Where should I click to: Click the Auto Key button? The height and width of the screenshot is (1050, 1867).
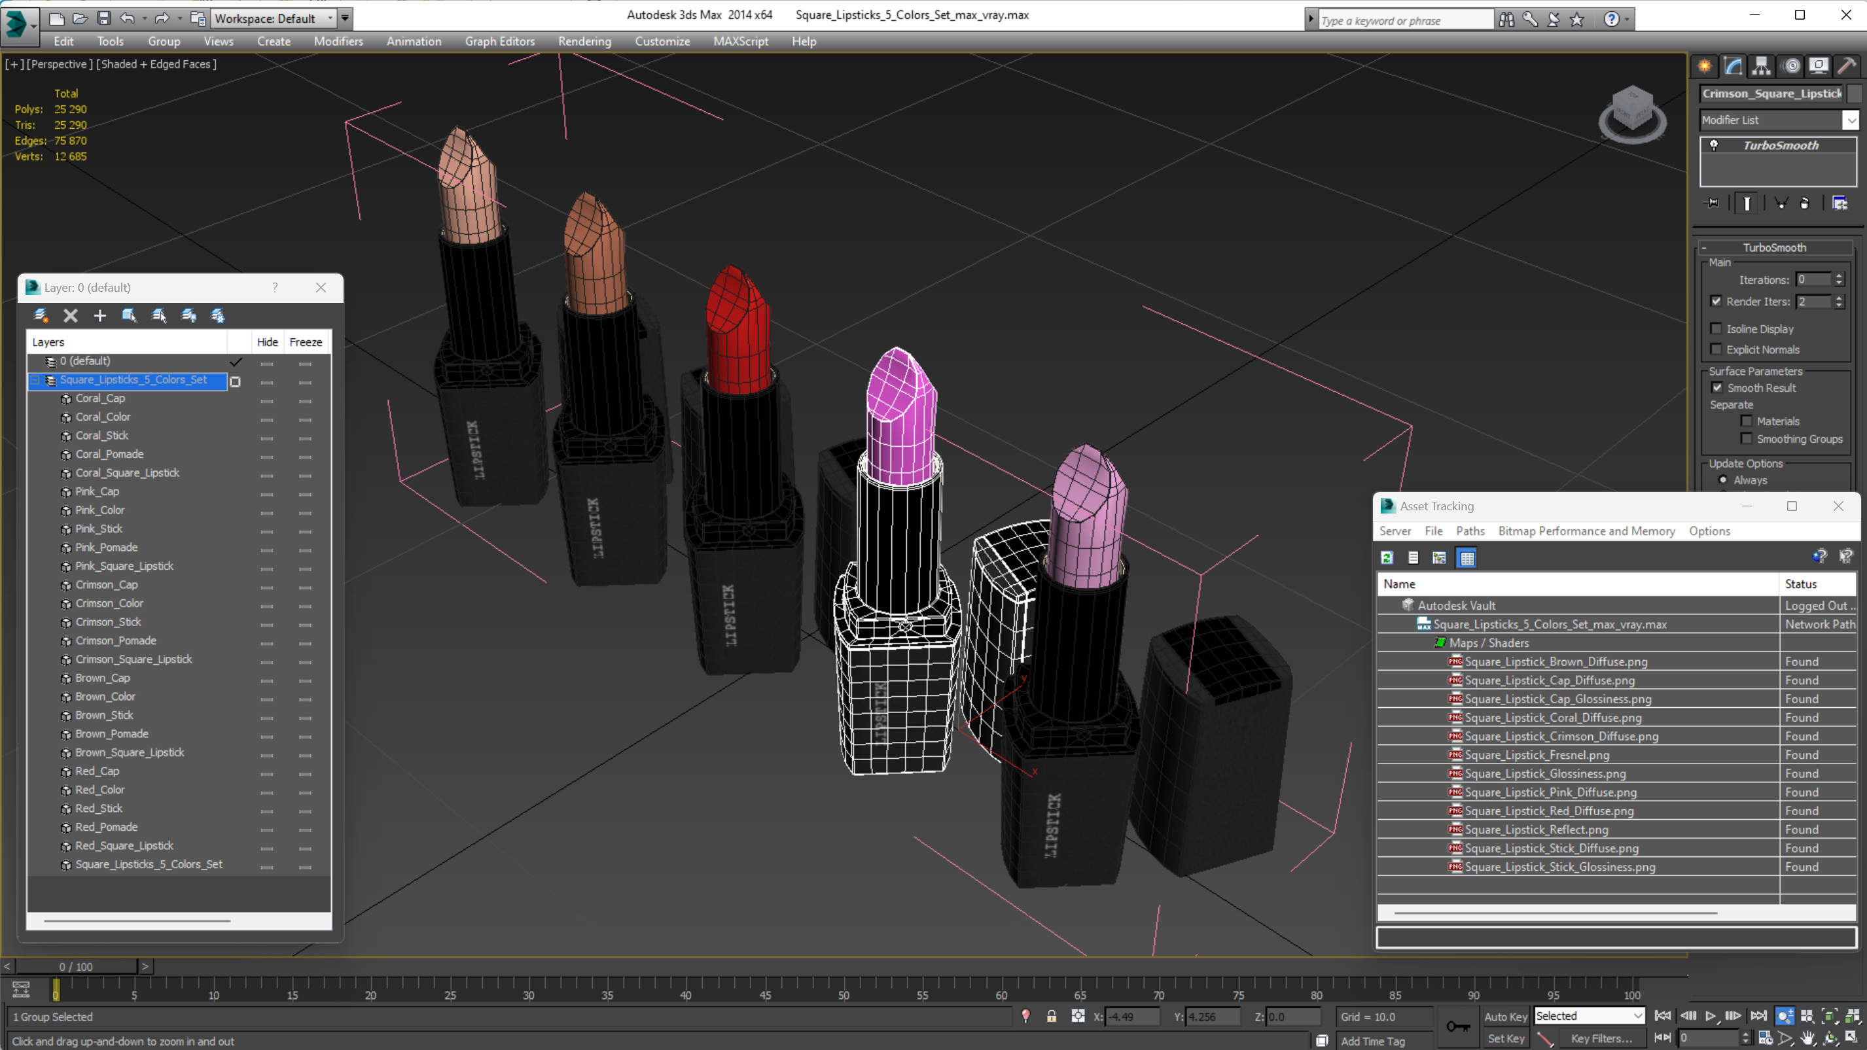1505,1017
